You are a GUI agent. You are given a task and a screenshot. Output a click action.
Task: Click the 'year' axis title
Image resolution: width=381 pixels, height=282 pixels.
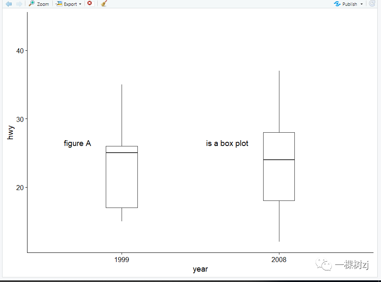(x=200, y=269)
